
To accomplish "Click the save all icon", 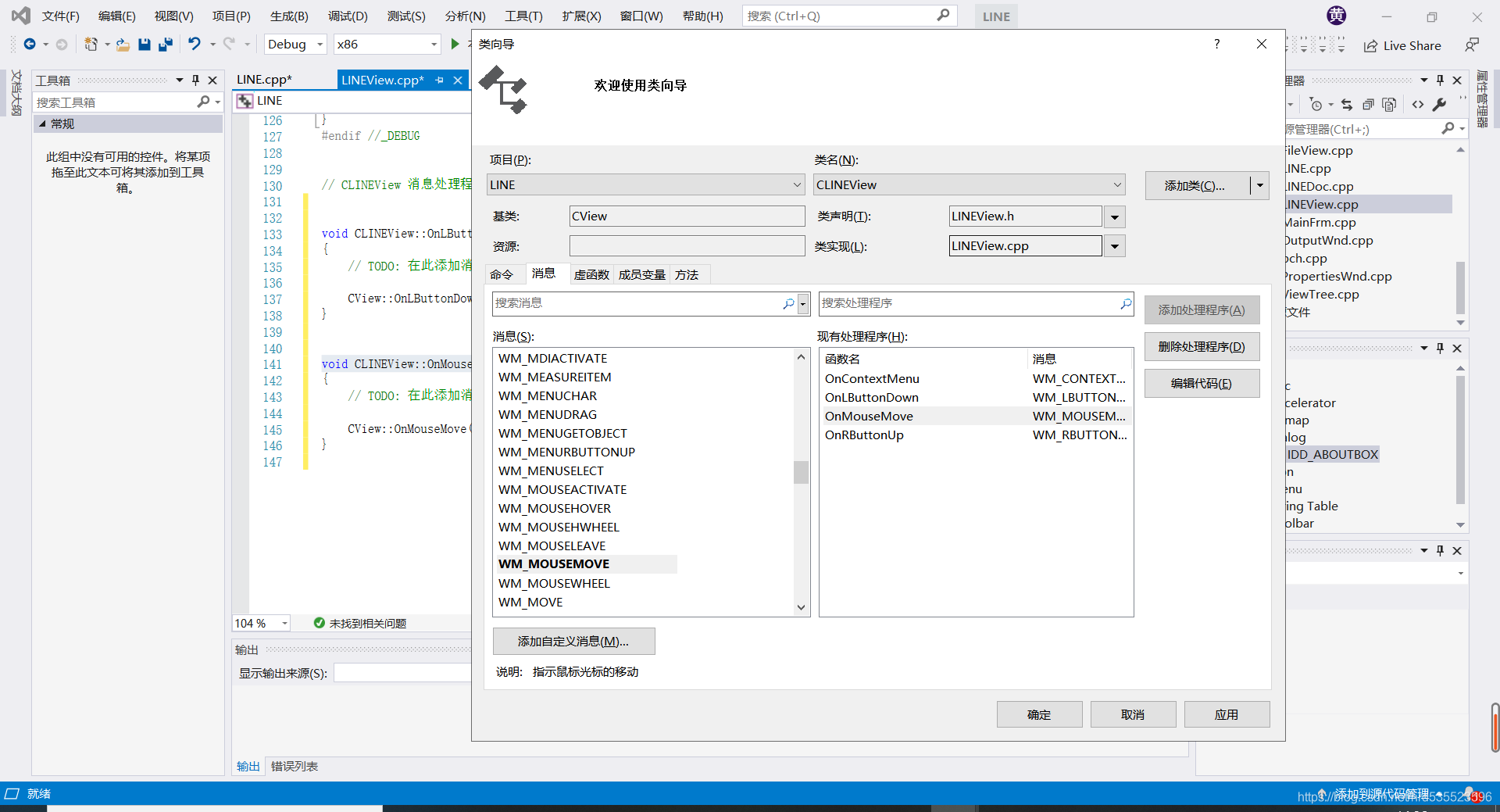I will (x=165, y=45).
